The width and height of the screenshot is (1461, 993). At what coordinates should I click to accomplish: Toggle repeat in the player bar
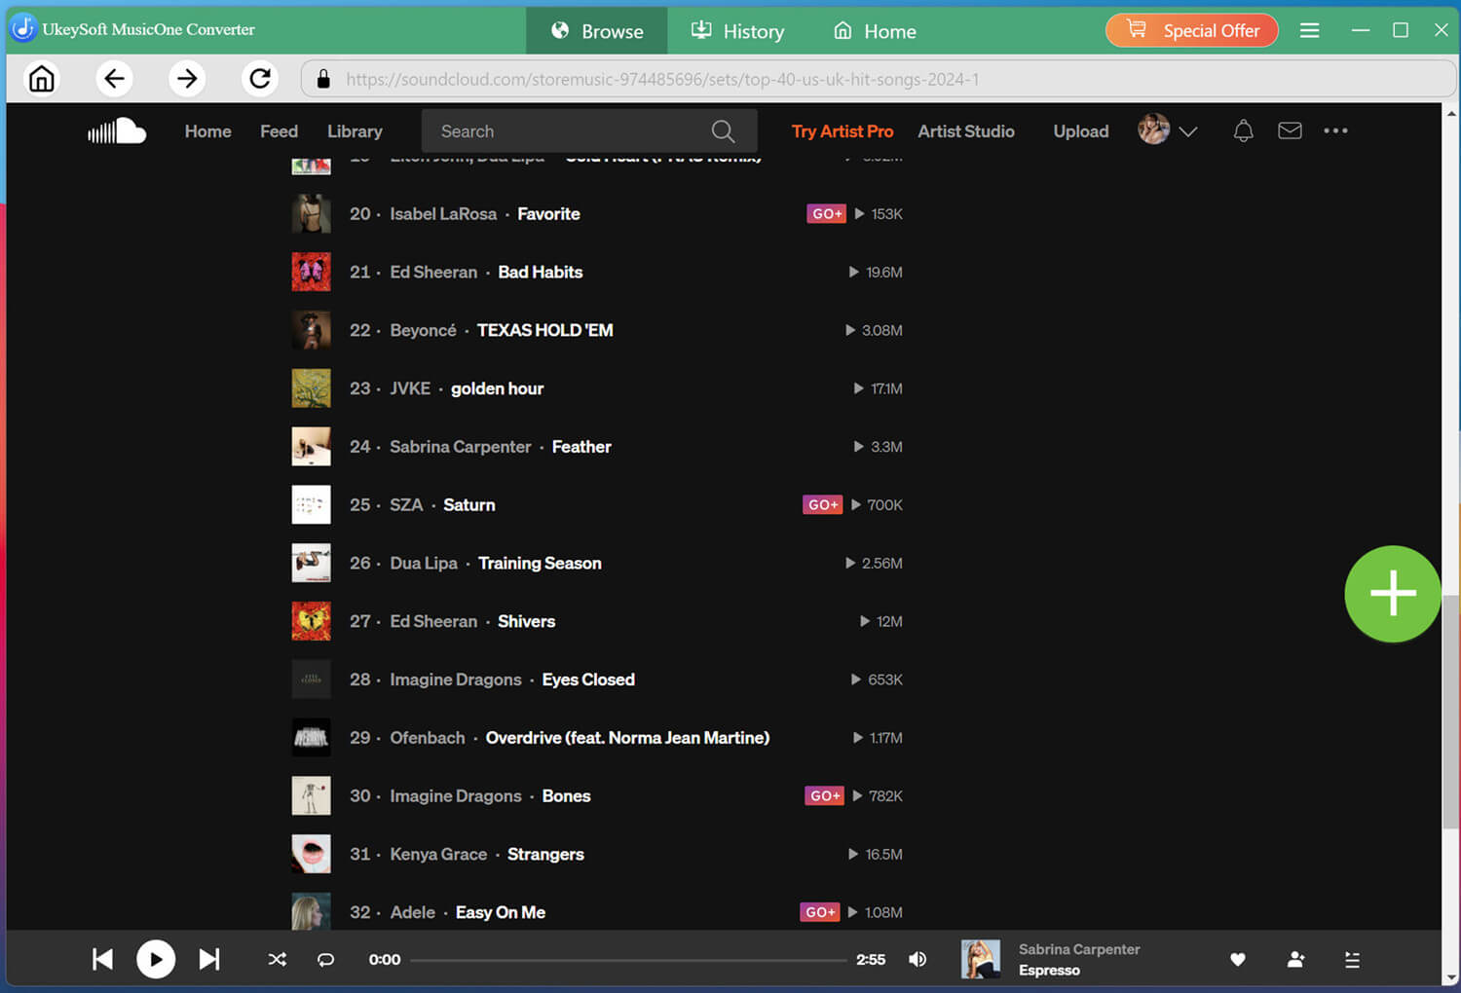tap(326, 959)
